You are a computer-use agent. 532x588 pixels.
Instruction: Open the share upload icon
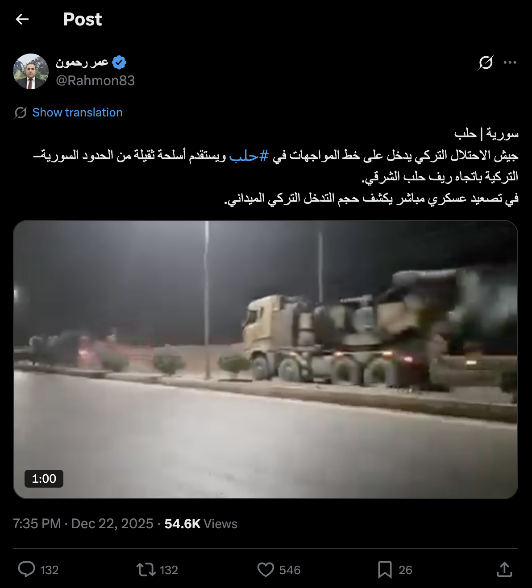(x=504, y=569)
